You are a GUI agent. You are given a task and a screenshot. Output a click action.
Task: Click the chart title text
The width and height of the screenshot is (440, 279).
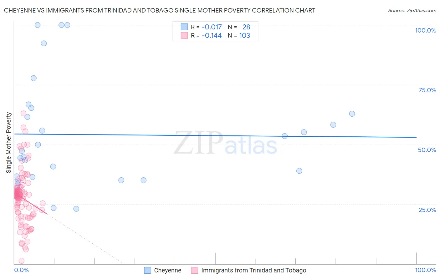pos(160,10)
